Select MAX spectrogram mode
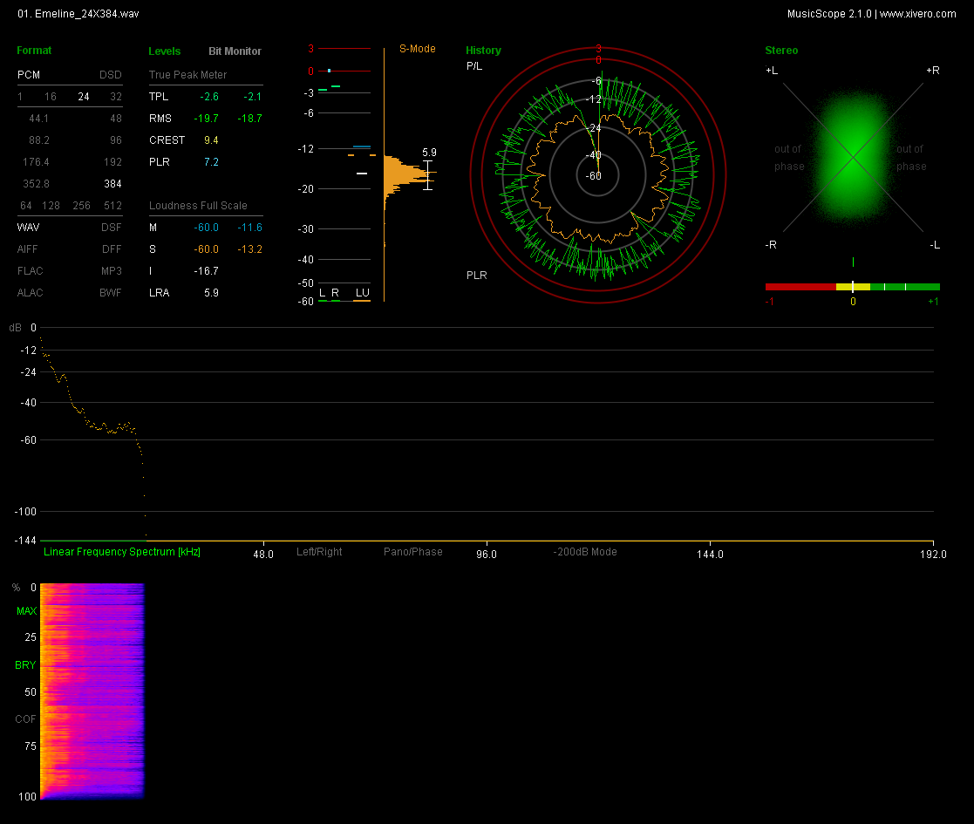This screenshot has width=974, height=824. pos(26,611)
